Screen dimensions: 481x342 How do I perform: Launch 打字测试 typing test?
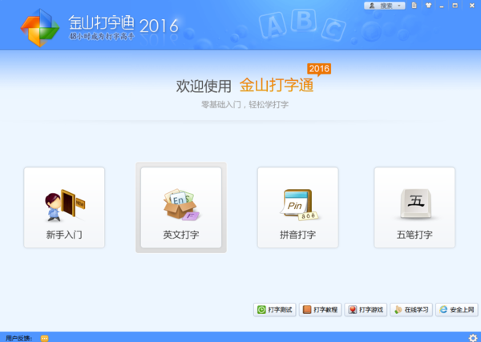(x=274, y=310)
